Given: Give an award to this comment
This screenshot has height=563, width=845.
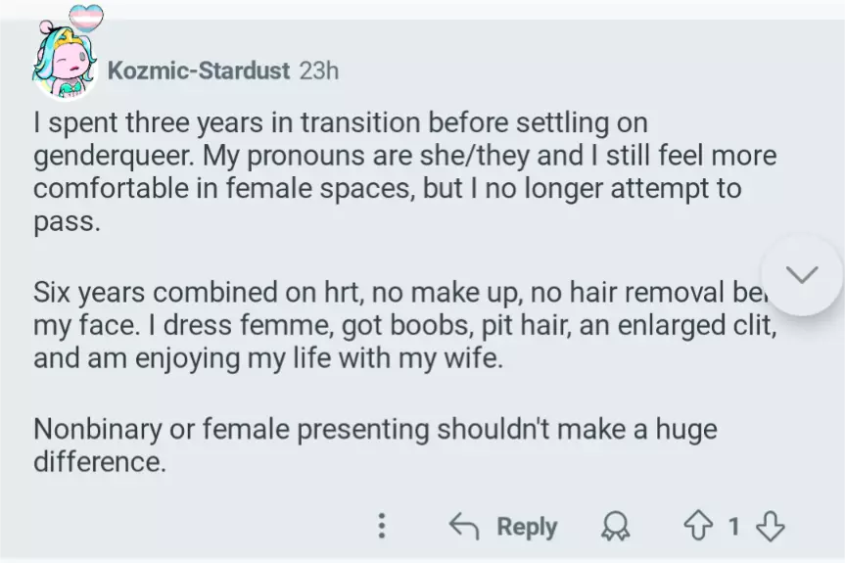Looking at the screenshot, I should pyautogui.click(x=616, y=527).
